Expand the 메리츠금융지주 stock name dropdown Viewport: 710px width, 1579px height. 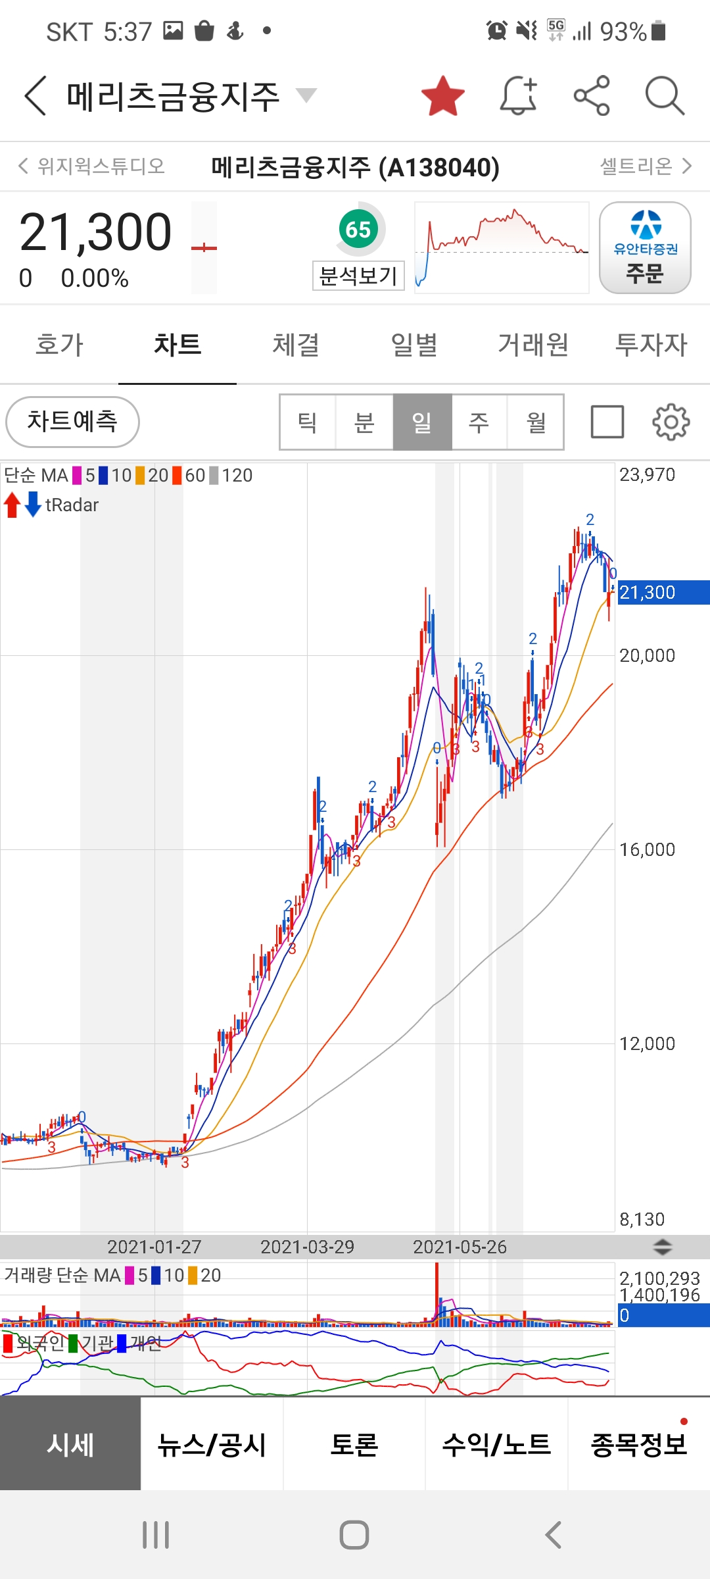pos(306,95)
